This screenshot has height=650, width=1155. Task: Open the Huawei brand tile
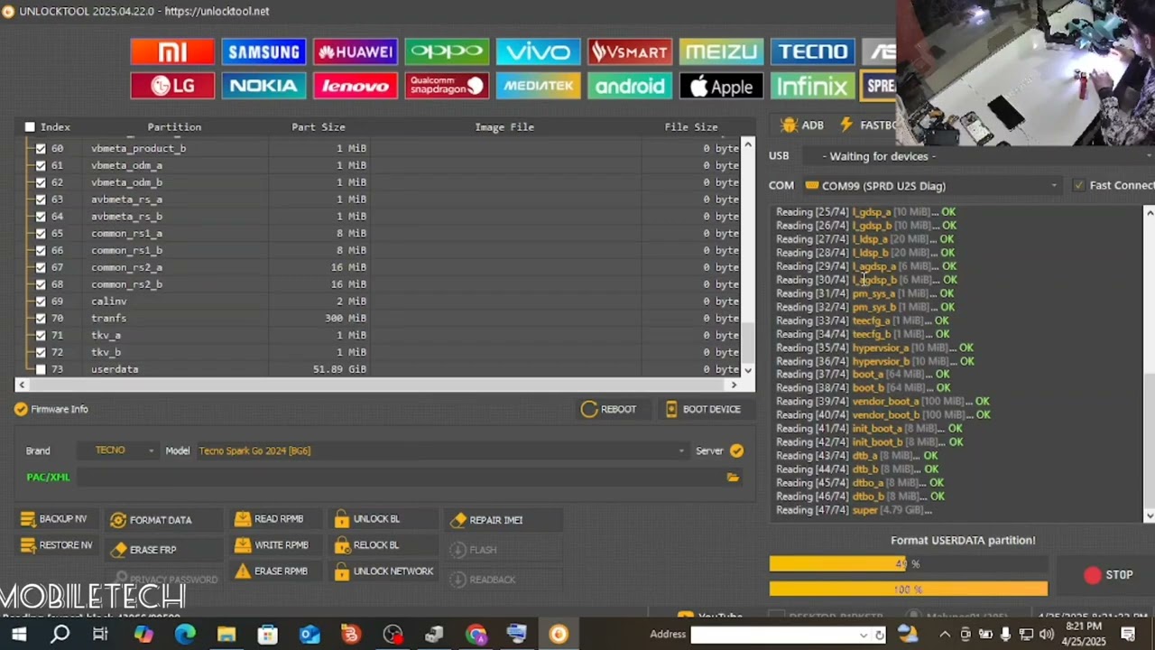356,51
